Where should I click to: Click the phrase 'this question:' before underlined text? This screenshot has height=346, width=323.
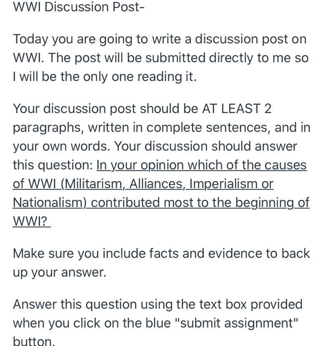[53, 165]
